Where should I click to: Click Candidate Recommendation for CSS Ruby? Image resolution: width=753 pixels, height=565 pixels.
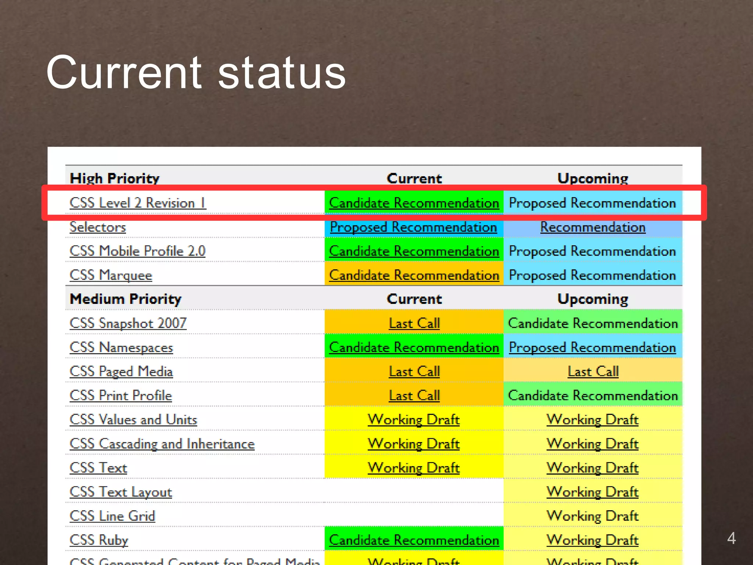pos(414,540)
